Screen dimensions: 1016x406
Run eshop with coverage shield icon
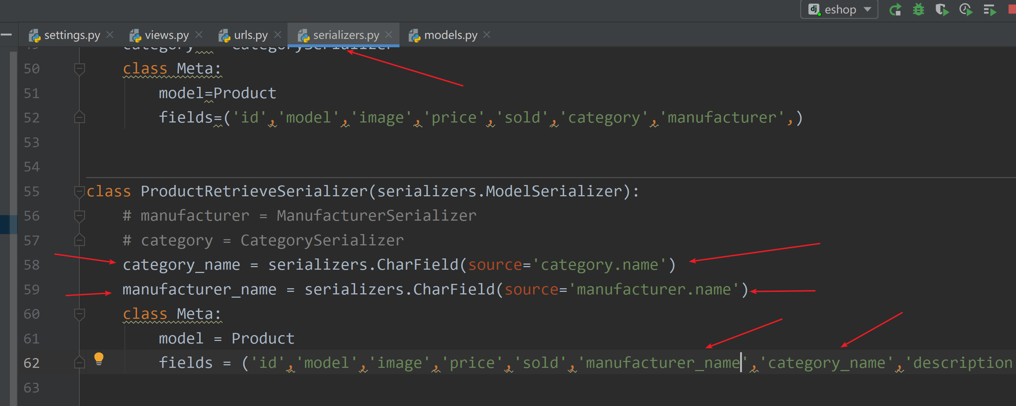pos(942,9)
